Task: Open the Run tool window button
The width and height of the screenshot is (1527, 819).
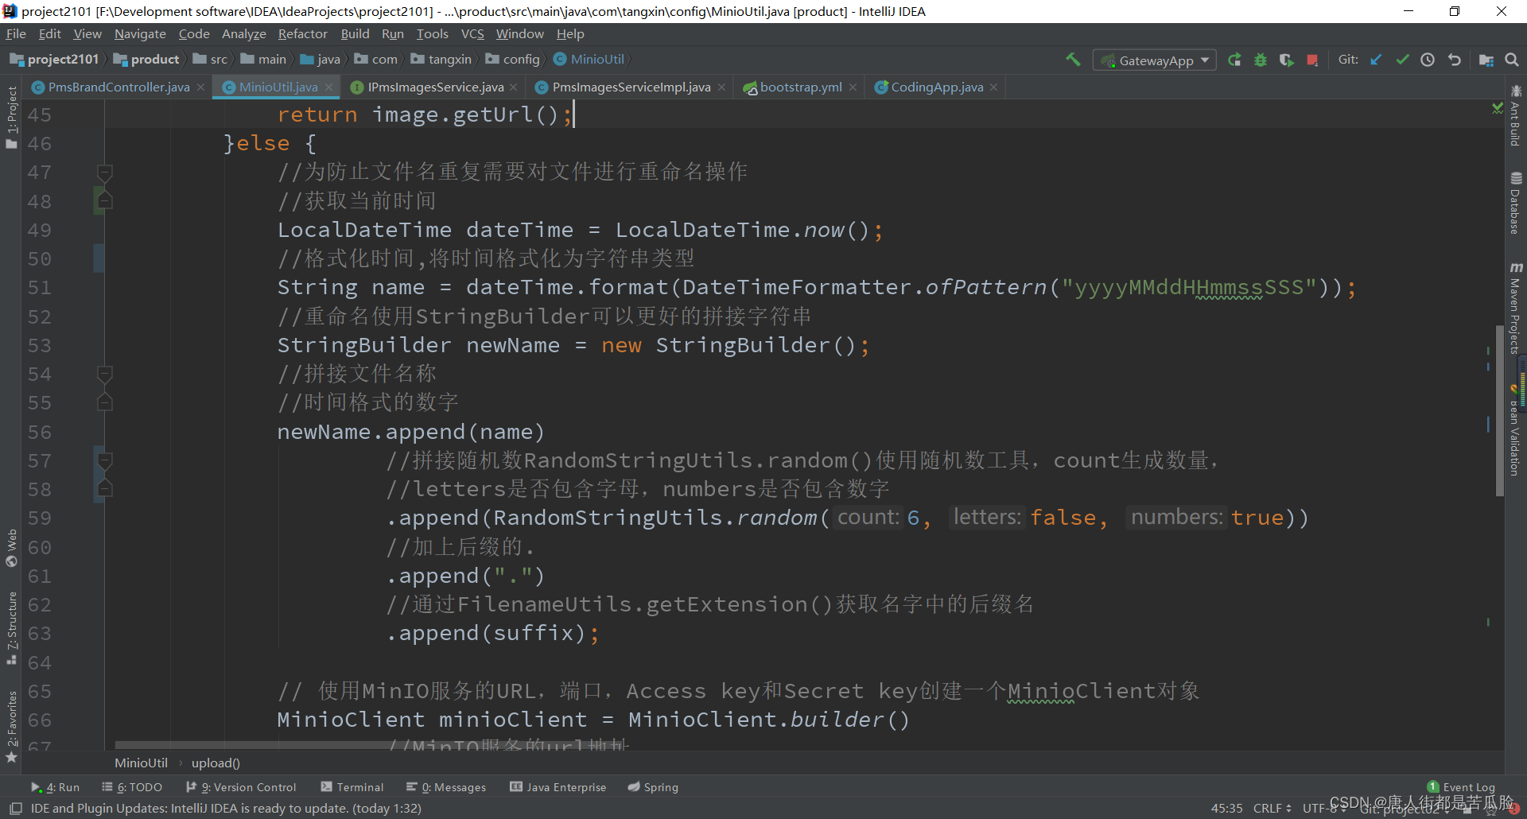Action: click(x=56, y=787)
